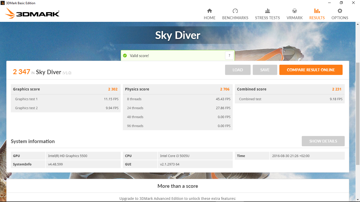Minimize the 3DMark window
The height and width of the screenshot is (202, 360).
329,3
